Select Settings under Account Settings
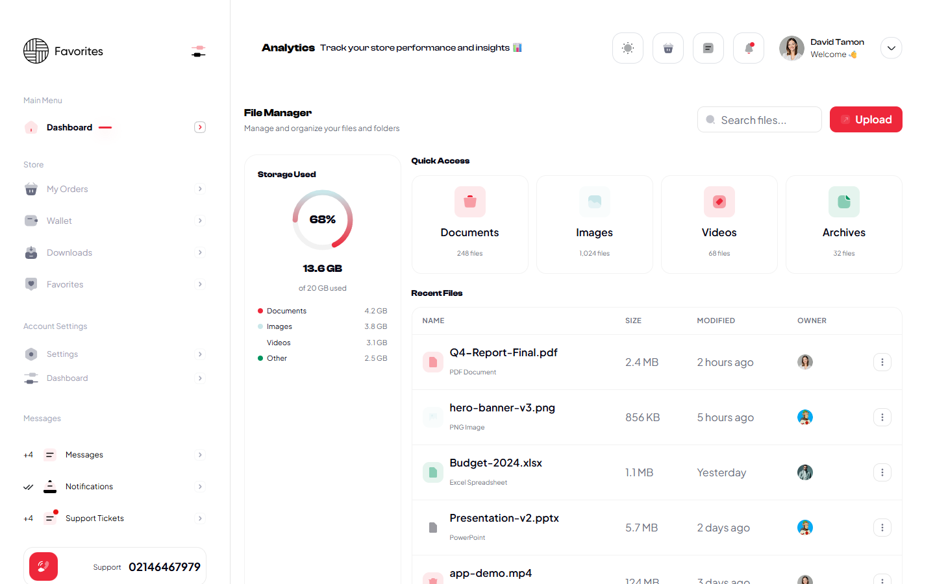 point(62,354)
